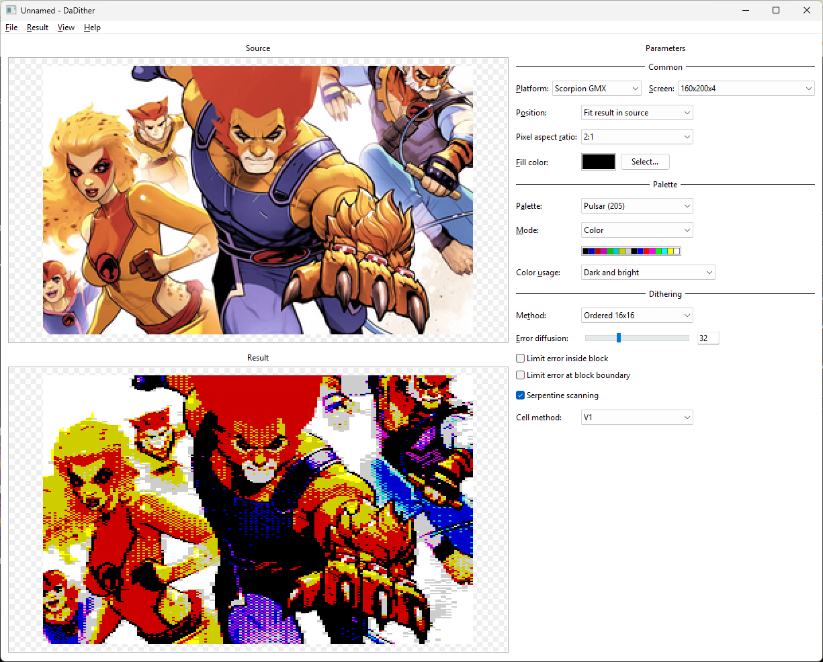Enable Limit error at block boundary
Screen dimensions: 823x662
(573, 375)
